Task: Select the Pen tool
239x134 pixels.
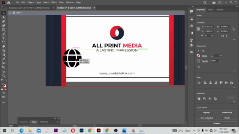Action: (x=3, y=22)
